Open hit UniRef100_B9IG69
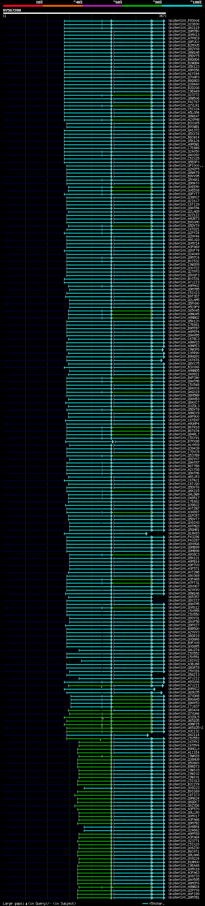205x906 pixels. coord(184,791)
